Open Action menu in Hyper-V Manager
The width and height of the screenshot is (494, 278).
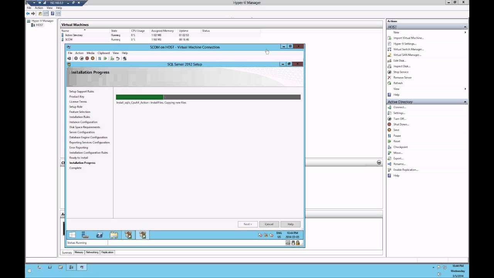click(39, 8)
